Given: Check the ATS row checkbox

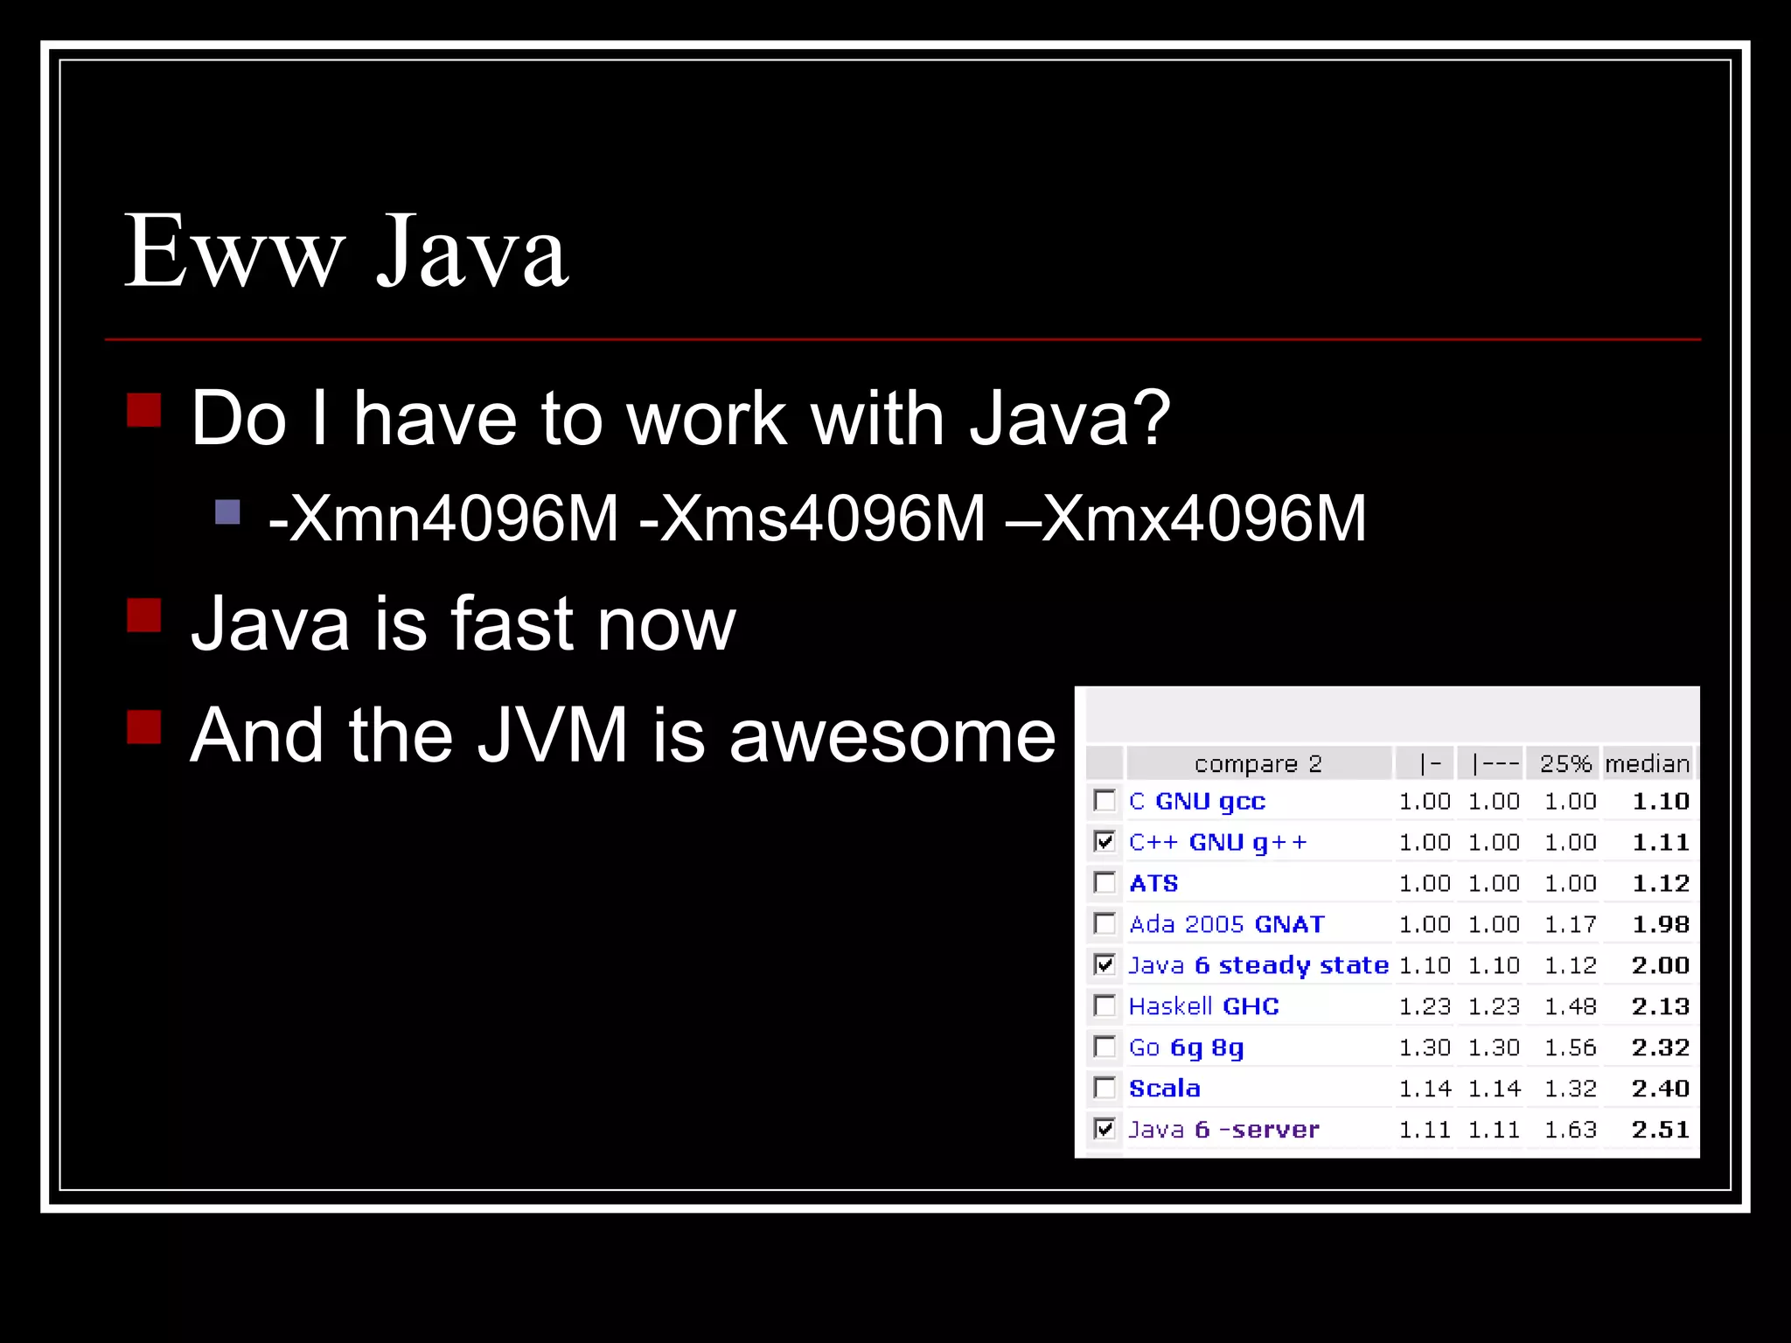Looking at the screenshot, I should [1105, 882].
